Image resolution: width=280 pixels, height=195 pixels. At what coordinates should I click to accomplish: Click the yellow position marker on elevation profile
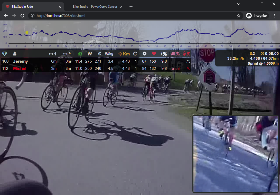pyautogui.click(x=27, y=33)
